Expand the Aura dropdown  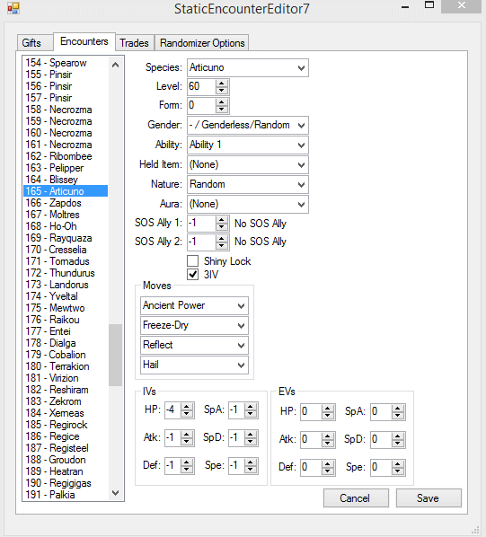[x=248, y=205]
